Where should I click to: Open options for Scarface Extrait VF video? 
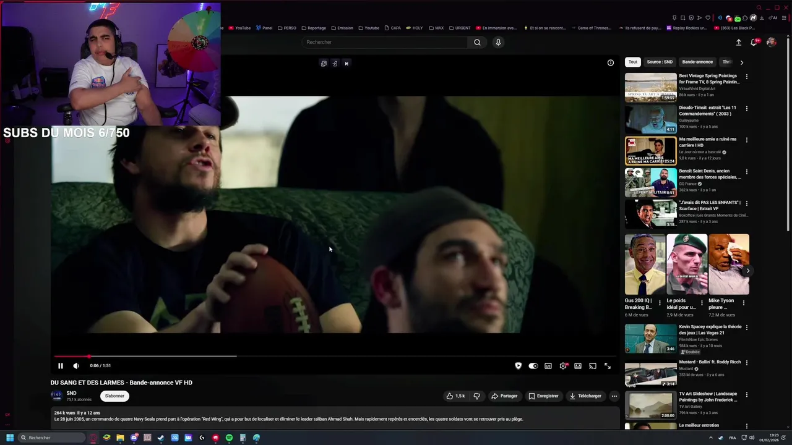click(x=747, y=203)
